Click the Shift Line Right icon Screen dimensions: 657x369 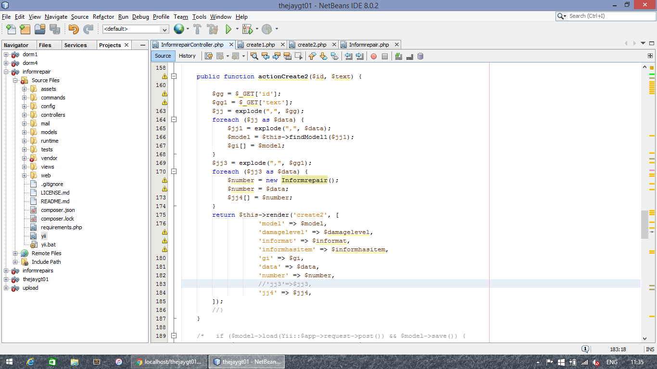click(x=360, y=56)
